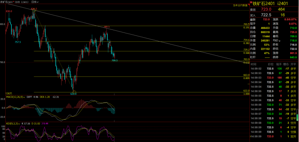
Task: Click the MACD histogram value -12.31
Action: coord(56,97)
